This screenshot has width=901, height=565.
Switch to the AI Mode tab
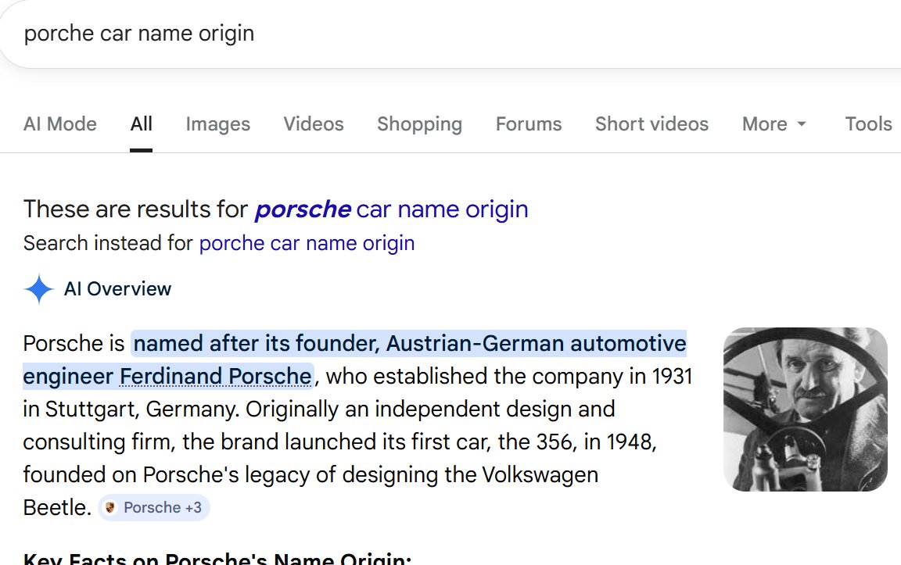coord(59,124)
